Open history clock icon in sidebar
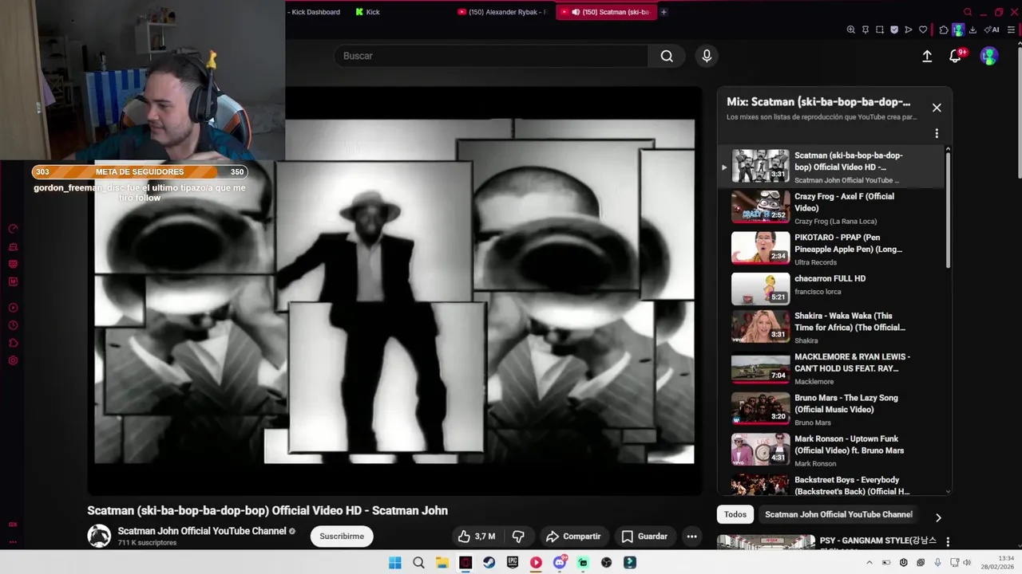This screenshot has width=1022, height=574. [13, 325]
